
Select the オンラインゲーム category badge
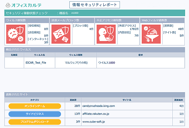(x=35, y=106)
